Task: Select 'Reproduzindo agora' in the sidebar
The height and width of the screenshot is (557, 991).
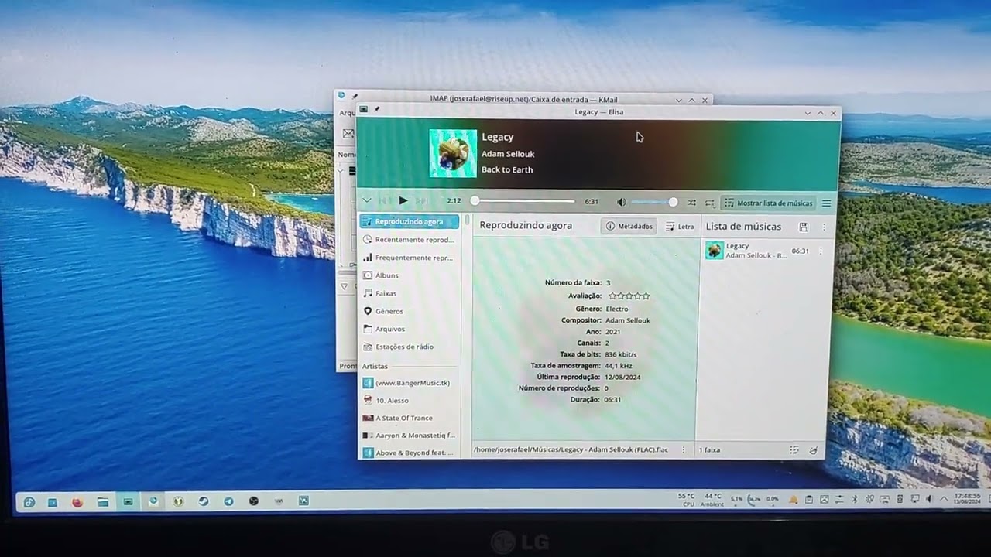Action: pos(410,222)
